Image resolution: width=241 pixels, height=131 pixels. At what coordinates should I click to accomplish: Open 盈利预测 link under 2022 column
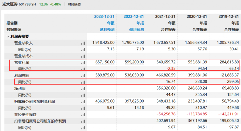click(136, 30)
